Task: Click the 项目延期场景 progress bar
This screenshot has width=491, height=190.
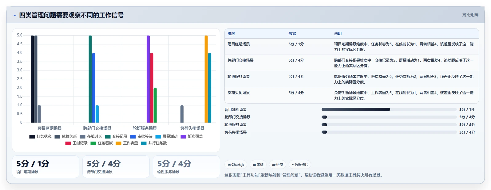Action: pyautogui.click(x=389, y=109)
